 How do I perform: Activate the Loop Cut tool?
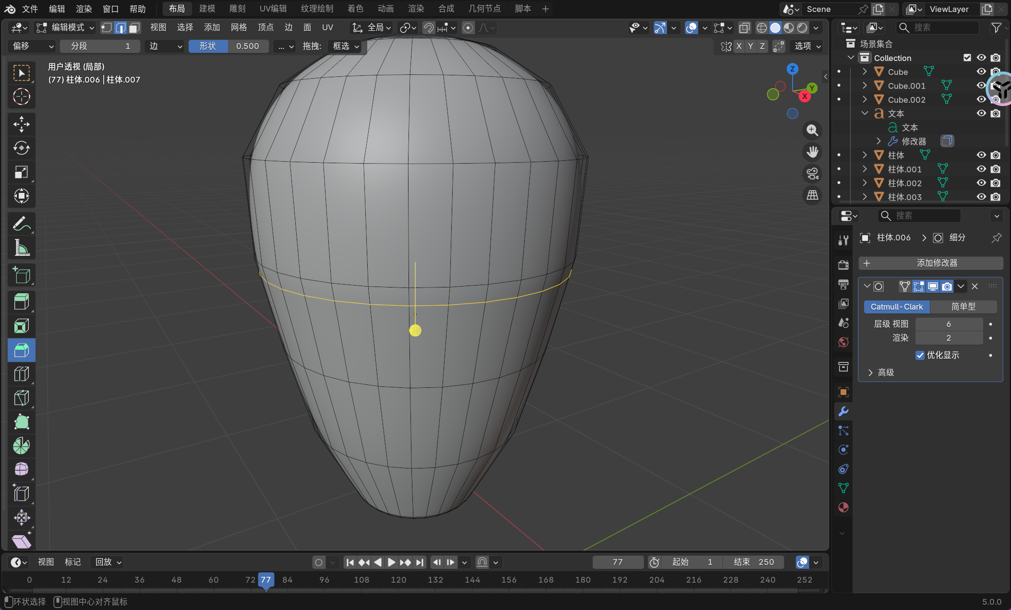(x=21, y=374)
